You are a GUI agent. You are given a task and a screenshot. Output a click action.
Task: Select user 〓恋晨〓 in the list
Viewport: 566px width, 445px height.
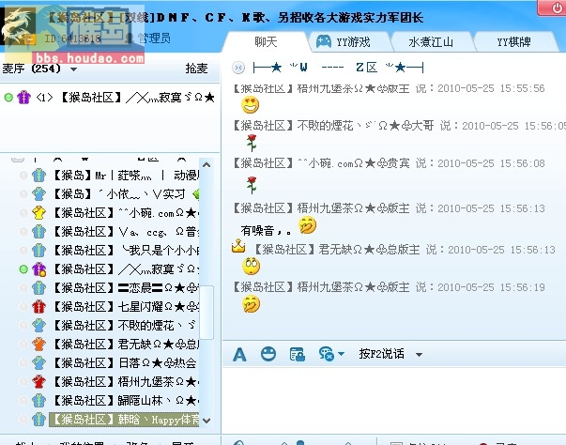pos(124,288)
